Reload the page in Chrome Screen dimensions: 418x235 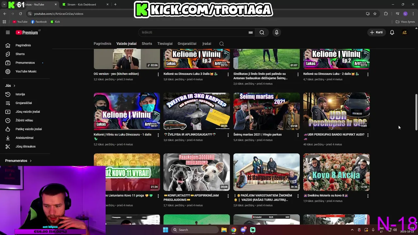(x=20, y=14)
